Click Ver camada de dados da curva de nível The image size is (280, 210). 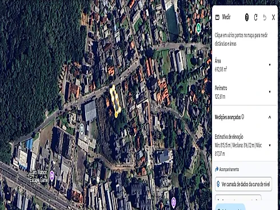(x=243, y=184)
